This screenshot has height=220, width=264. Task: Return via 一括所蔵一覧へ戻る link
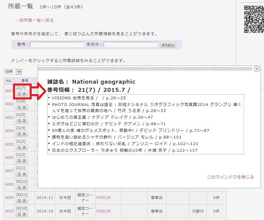coord(35,20)
